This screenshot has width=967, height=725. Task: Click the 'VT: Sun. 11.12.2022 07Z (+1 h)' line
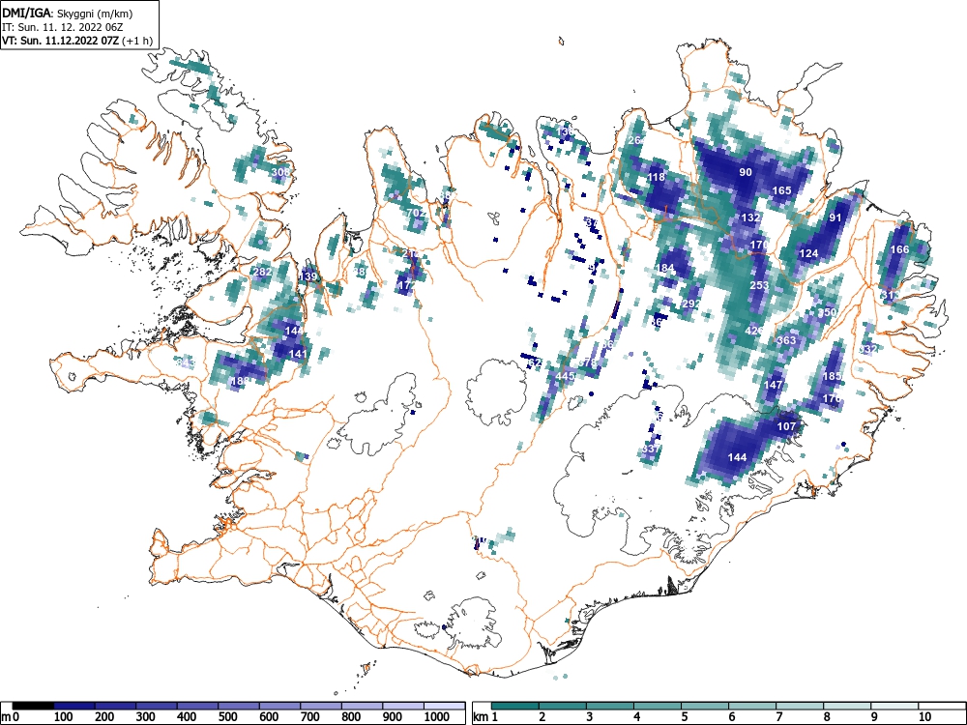77,41
